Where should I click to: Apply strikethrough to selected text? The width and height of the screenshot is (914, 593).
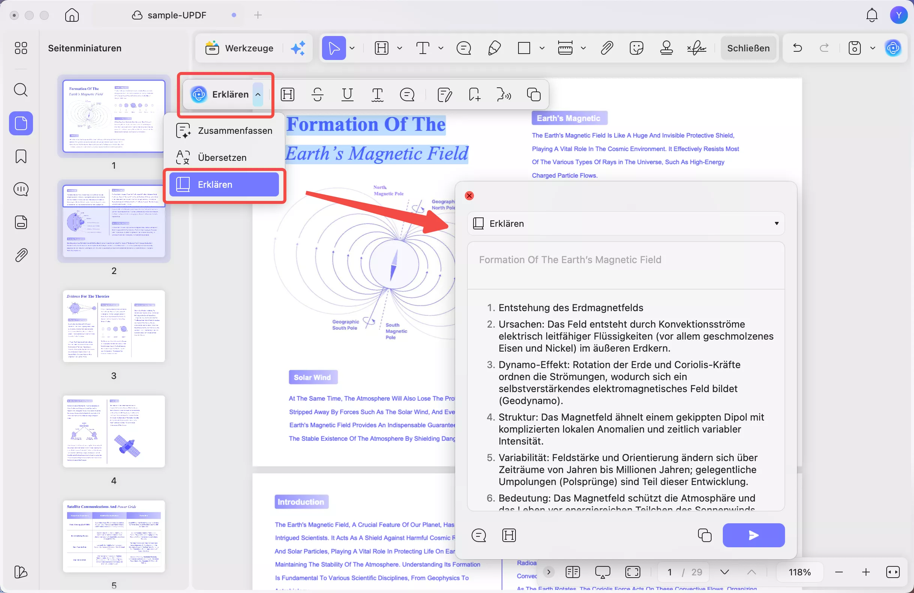(318, 94)
